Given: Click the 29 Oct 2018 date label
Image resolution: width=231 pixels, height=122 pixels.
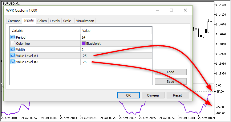Looking at the screenshot, I should [9, 118].
